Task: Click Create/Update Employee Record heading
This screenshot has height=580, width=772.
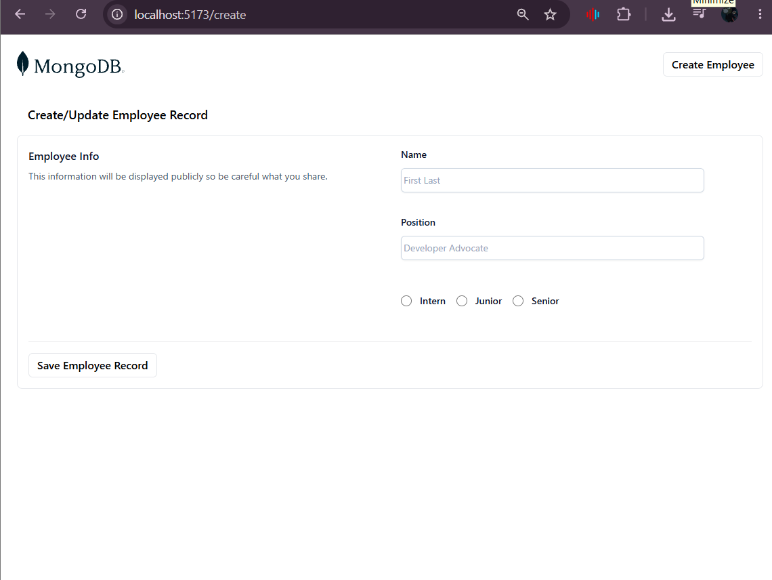Action: point(118,115)
